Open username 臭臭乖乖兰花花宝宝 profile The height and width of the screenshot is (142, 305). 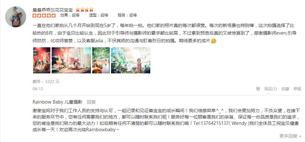[x=53, y=10]
